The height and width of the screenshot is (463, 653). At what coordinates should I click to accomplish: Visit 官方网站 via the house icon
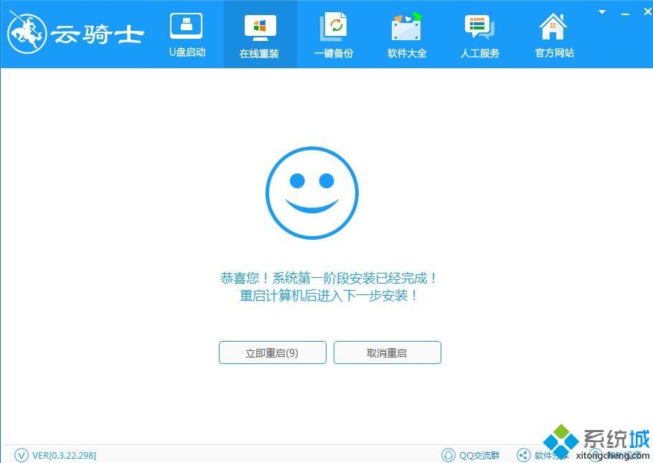(554, 29)
